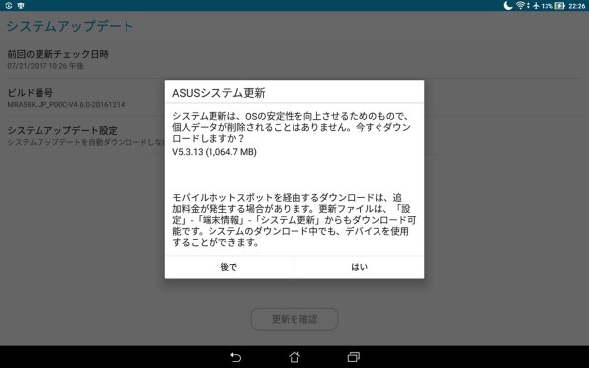Tap 後で to postpone the update

229,267
